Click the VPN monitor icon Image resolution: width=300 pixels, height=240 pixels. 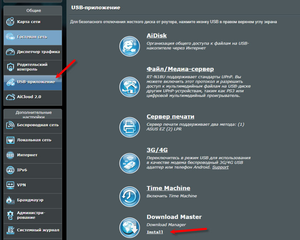click(x=10, y=185)
